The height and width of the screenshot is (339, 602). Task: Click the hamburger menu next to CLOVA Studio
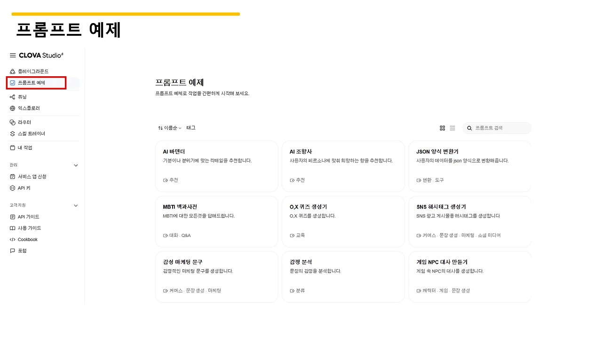click(12, 55)
